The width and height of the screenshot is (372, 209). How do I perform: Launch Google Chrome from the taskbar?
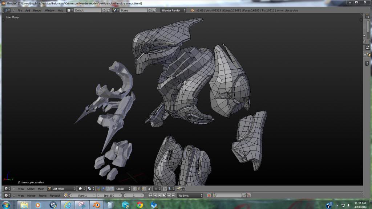[x=140, y=205]
